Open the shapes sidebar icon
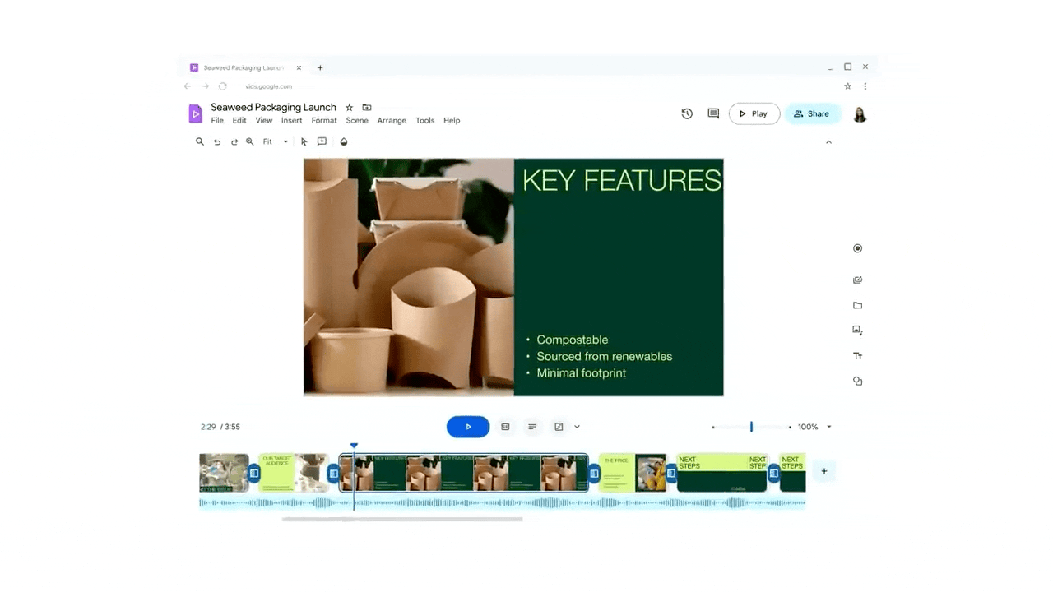Screen dimensions: 1053x592 [x=857, y=382]
